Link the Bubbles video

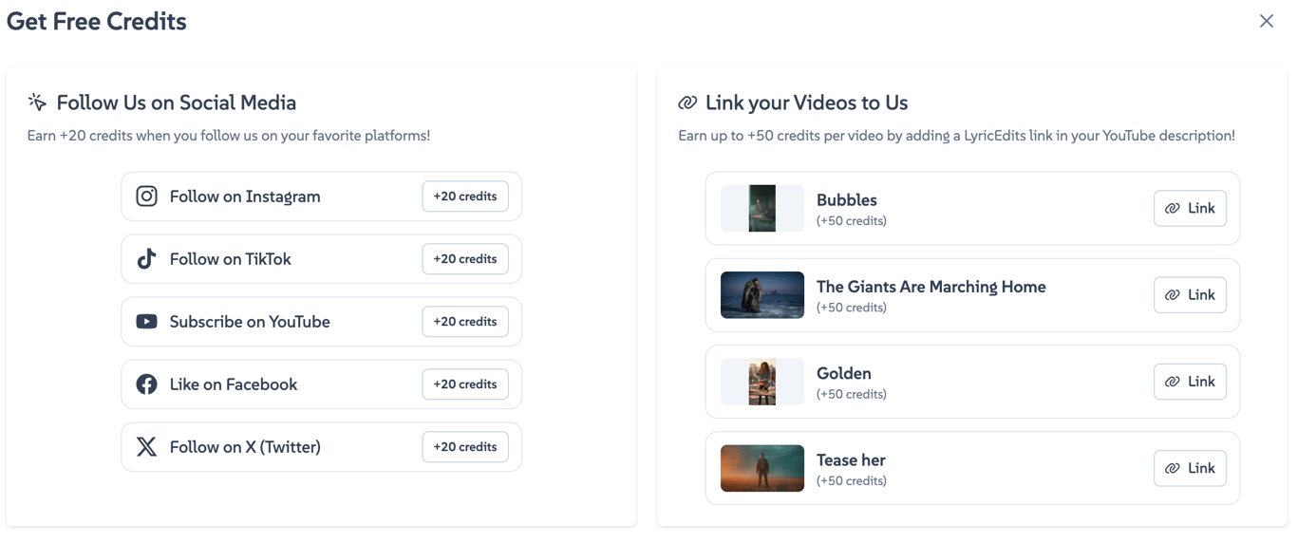point(1190,208)
